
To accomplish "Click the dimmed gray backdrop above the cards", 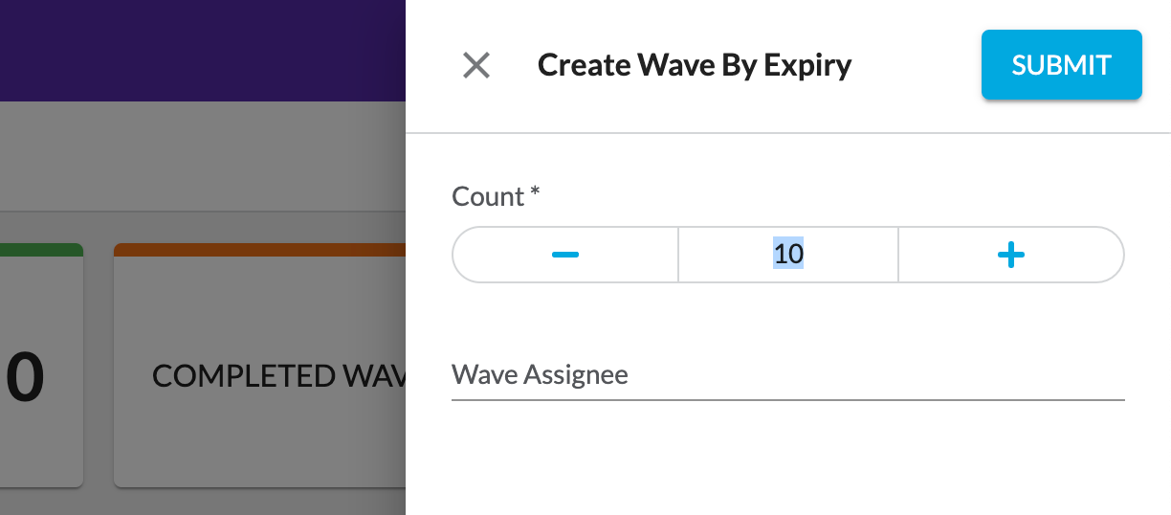I will tap(201, 158).
